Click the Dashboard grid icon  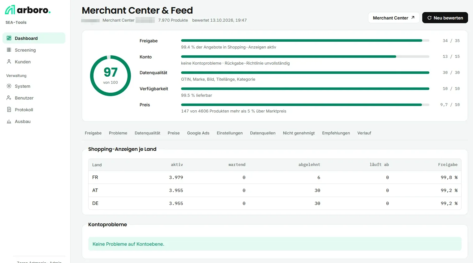click(x=9, y=38)
